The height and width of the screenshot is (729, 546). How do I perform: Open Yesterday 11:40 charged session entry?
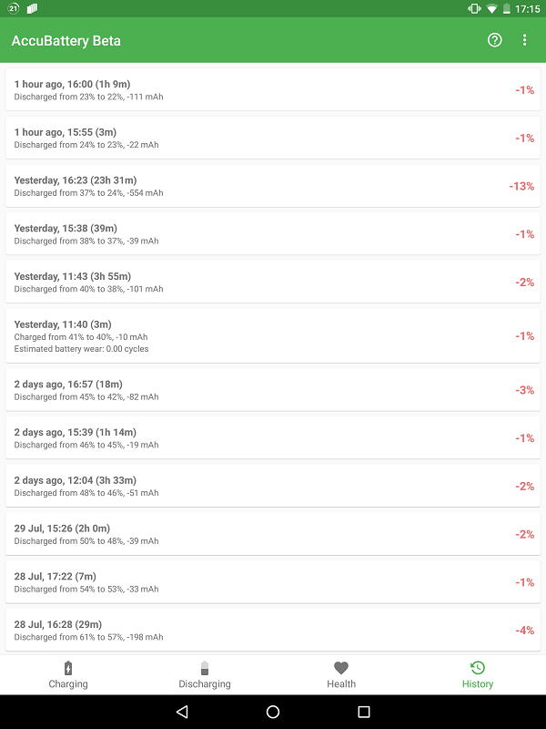(273, 336)
